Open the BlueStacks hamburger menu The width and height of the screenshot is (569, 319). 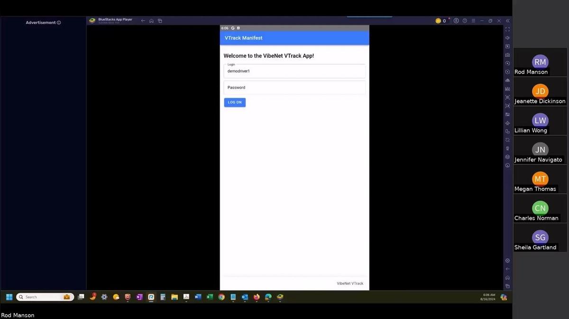tap(473, 20)
